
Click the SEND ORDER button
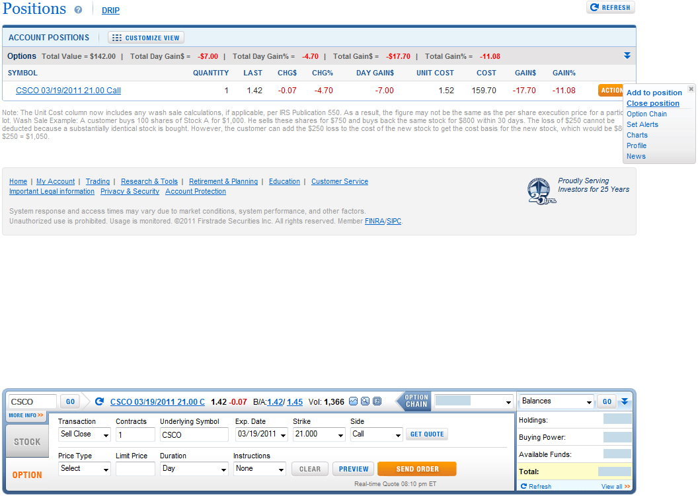coord(416,468)
